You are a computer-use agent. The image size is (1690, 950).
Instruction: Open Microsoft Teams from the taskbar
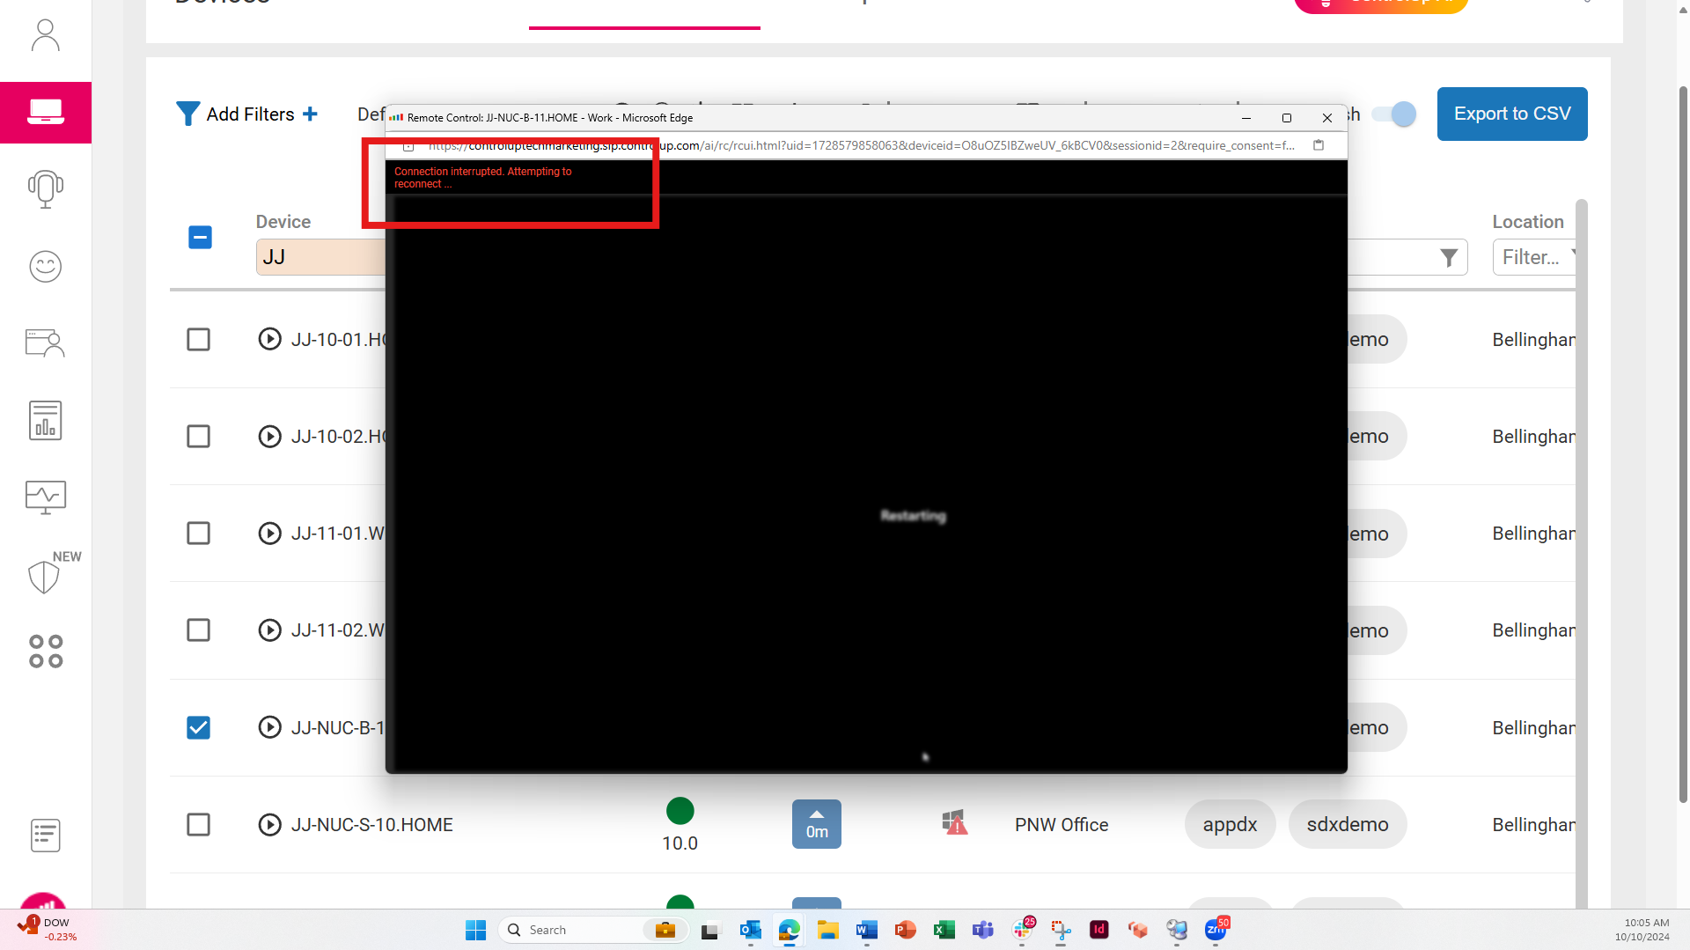click(x=982, y=930)
